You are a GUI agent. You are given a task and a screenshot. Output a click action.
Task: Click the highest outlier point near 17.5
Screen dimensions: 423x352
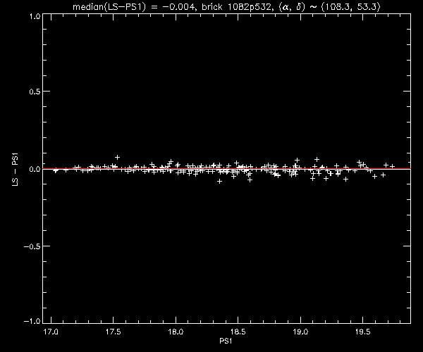[117, 157]
